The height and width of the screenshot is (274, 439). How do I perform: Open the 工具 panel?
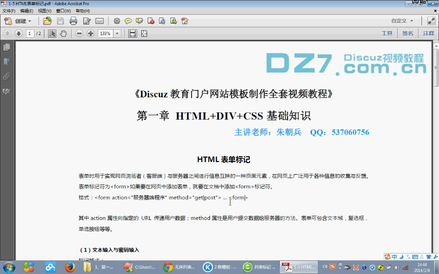click(x=387, y=34)
